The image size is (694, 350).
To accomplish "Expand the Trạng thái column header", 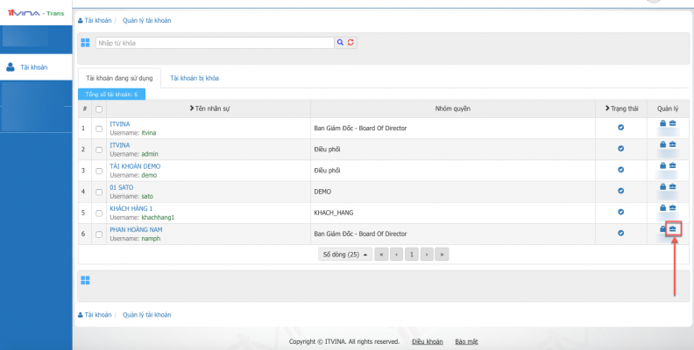I will [620, 108].
